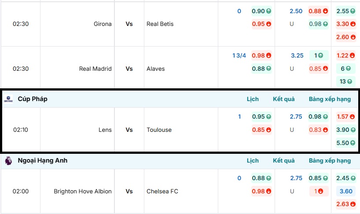Open Kết quả link in the Cúp Pháp header
This screenshot has width=360, height=214.
click(283, 99)
